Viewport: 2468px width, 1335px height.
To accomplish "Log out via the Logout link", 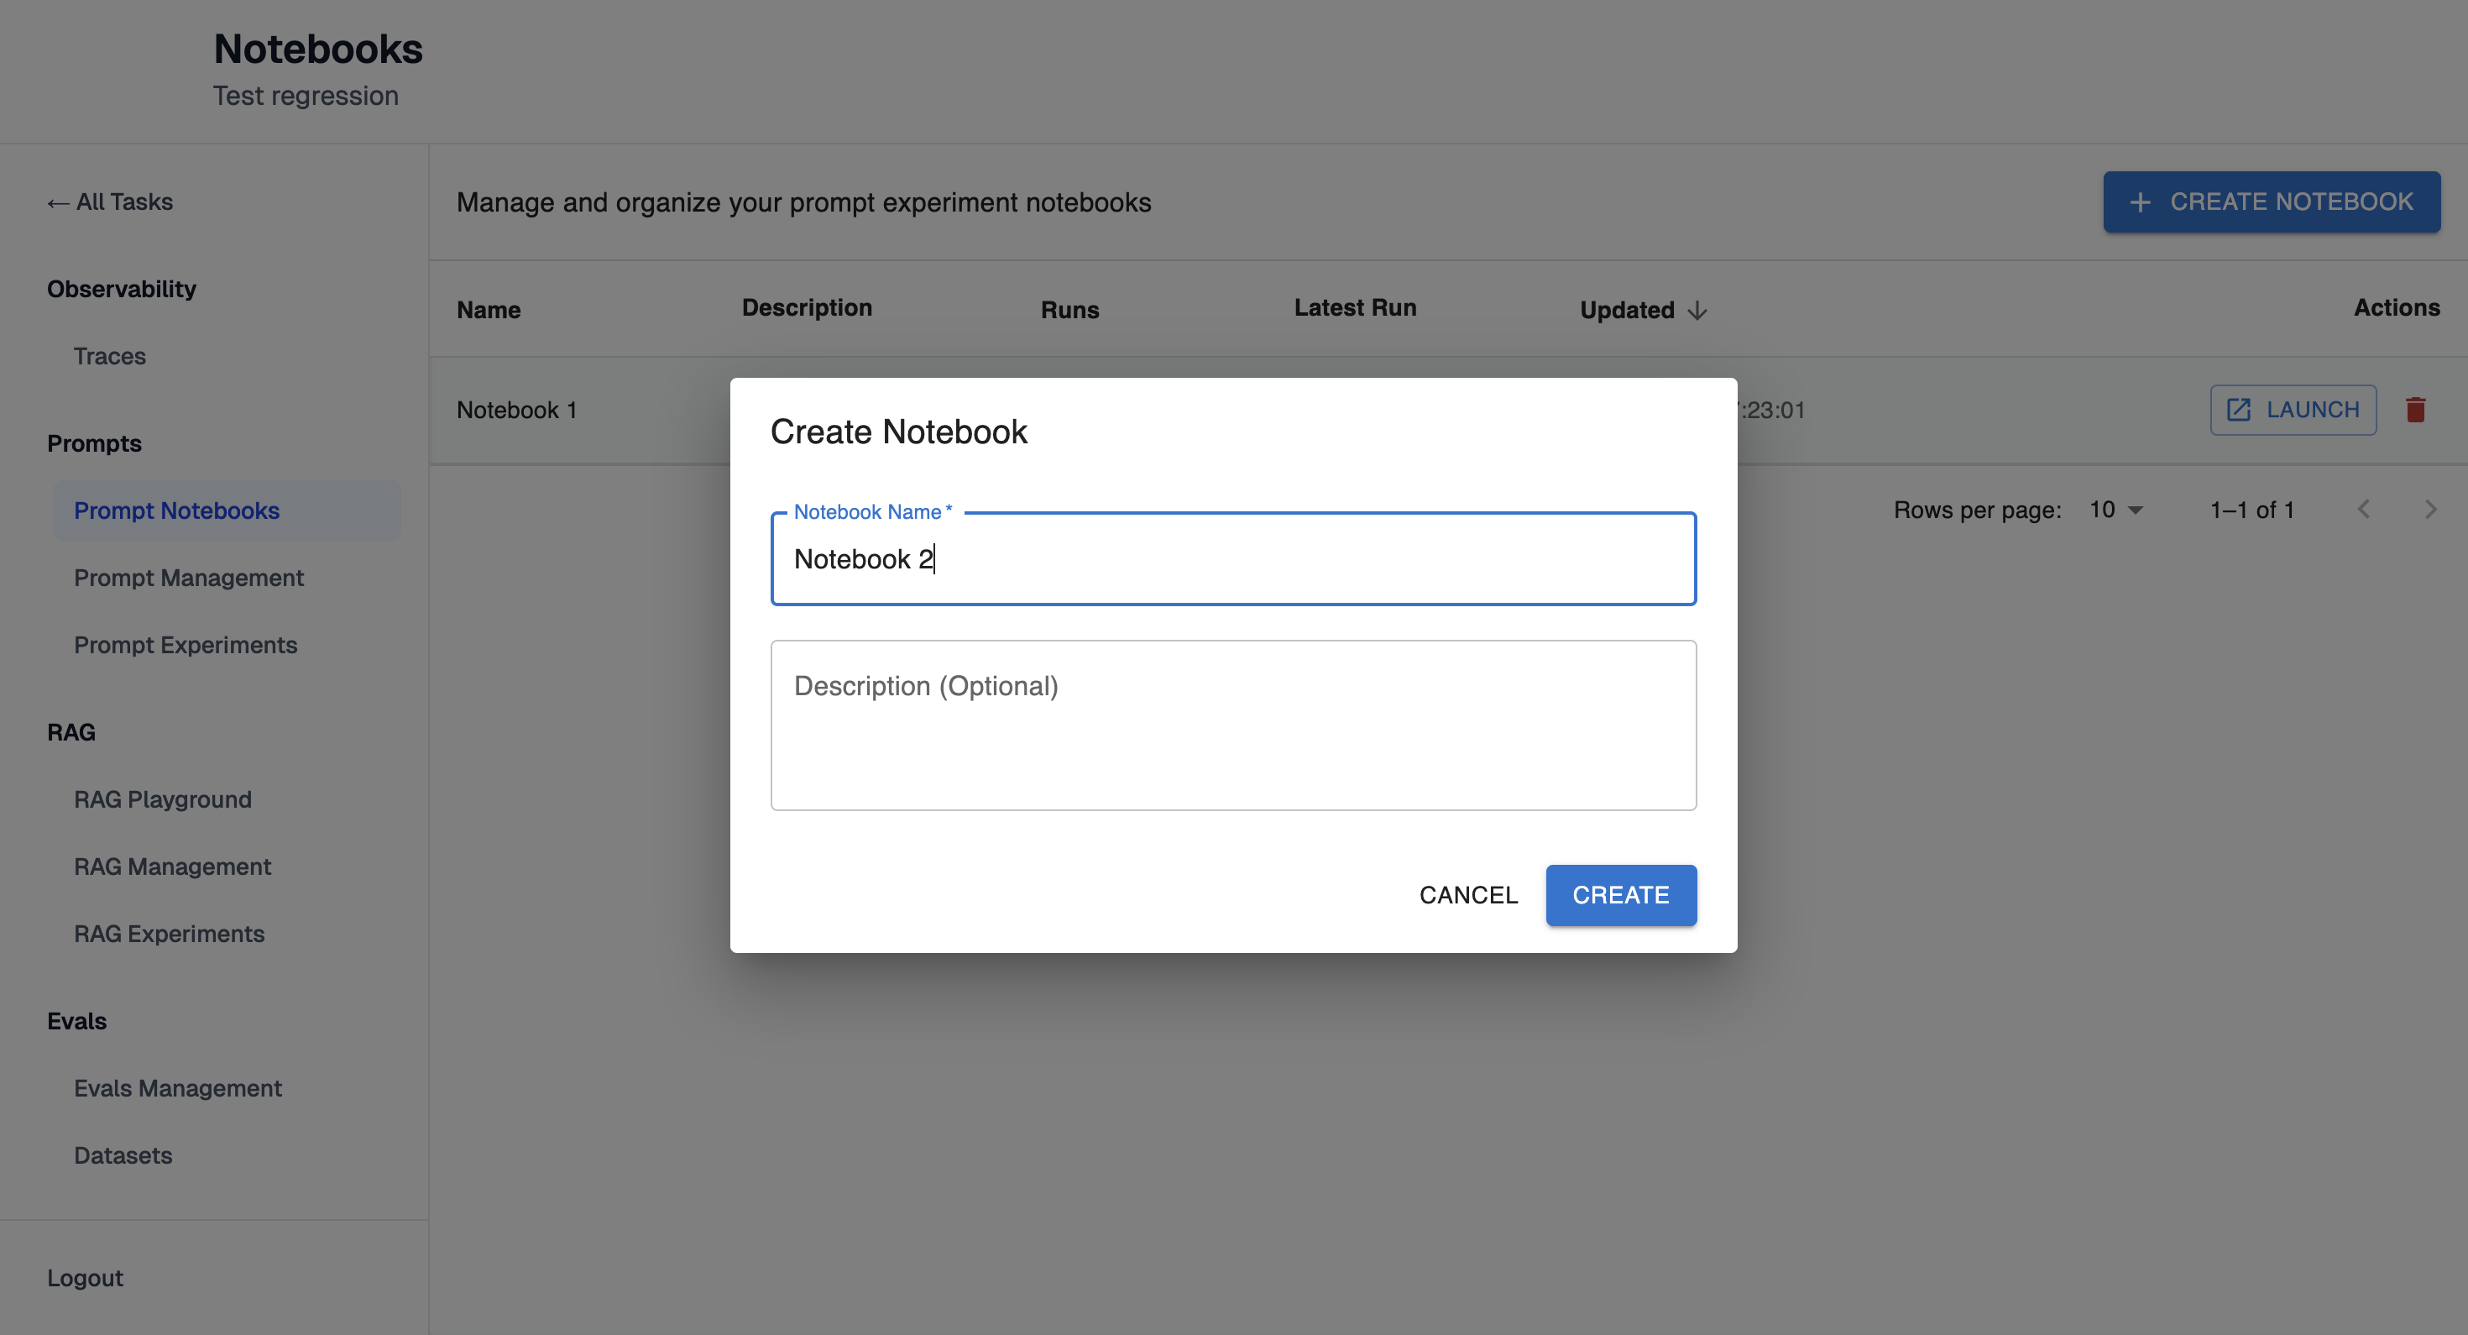I will (x=86, y=1278).
